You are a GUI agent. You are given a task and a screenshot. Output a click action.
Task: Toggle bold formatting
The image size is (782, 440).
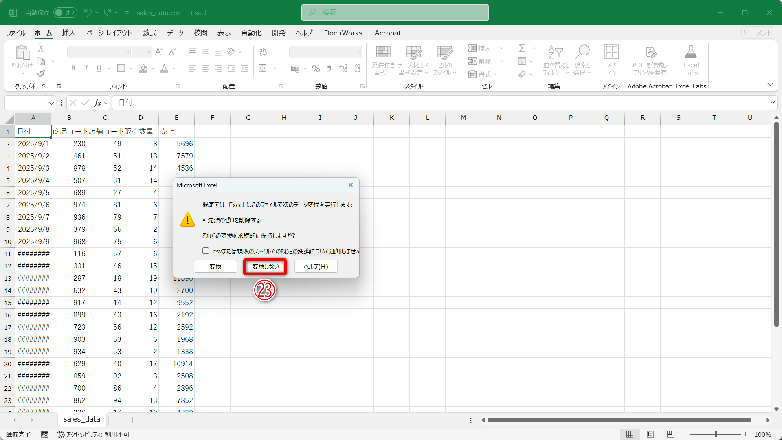point(73,68)
